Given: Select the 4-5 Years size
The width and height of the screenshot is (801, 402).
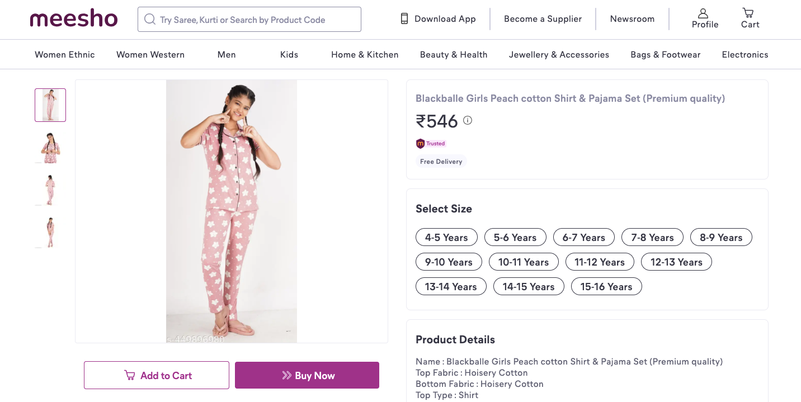Looking at the screenshot, I should point(446,238).
